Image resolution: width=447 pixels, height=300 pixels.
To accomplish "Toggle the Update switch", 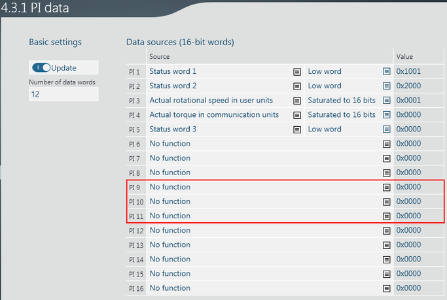I will coord(41,67).
